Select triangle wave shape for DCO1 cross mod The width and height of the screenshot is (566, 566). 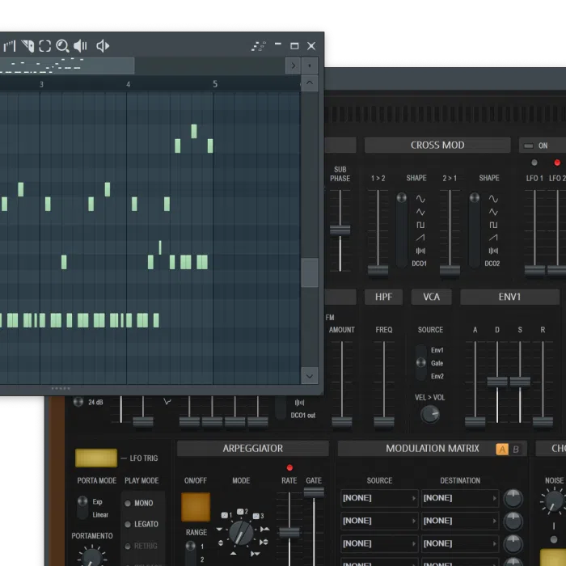click(420, 212)
